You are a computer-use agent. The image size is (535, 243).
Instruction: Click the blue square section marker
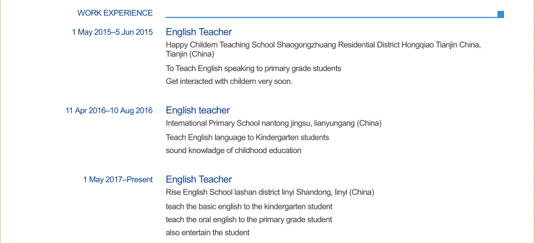(501, 14)
